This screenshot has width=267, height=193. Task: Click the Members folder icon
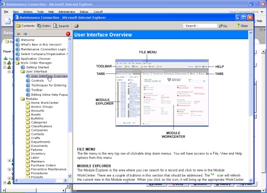click(28, 161)
